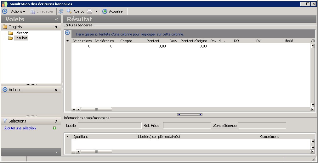Image resolution: width=318 pixels, height=163 pixels.
Task: Open the Sélection tab in the tree
Action: [x=21, y=33]
